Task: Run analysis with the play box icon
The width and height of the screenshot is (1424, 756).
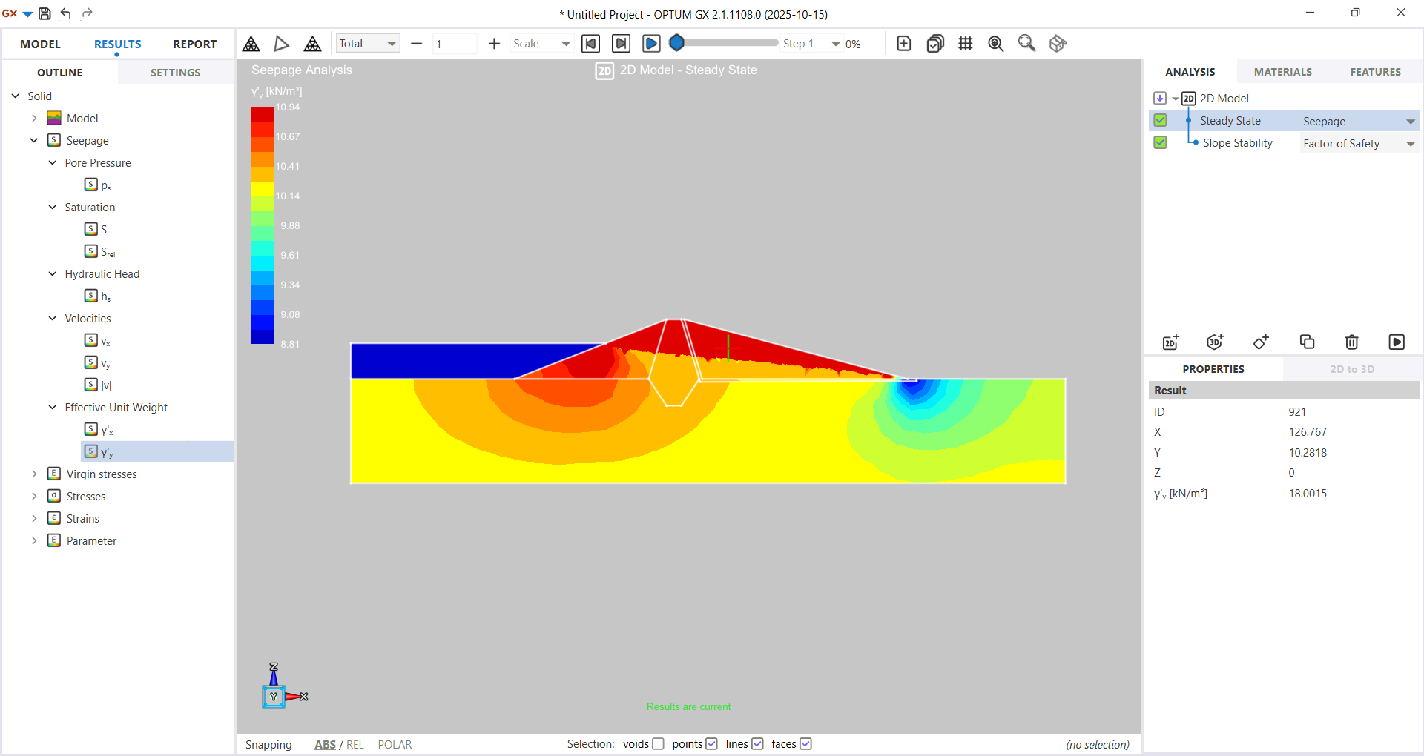Action: tap(1396, 342)
